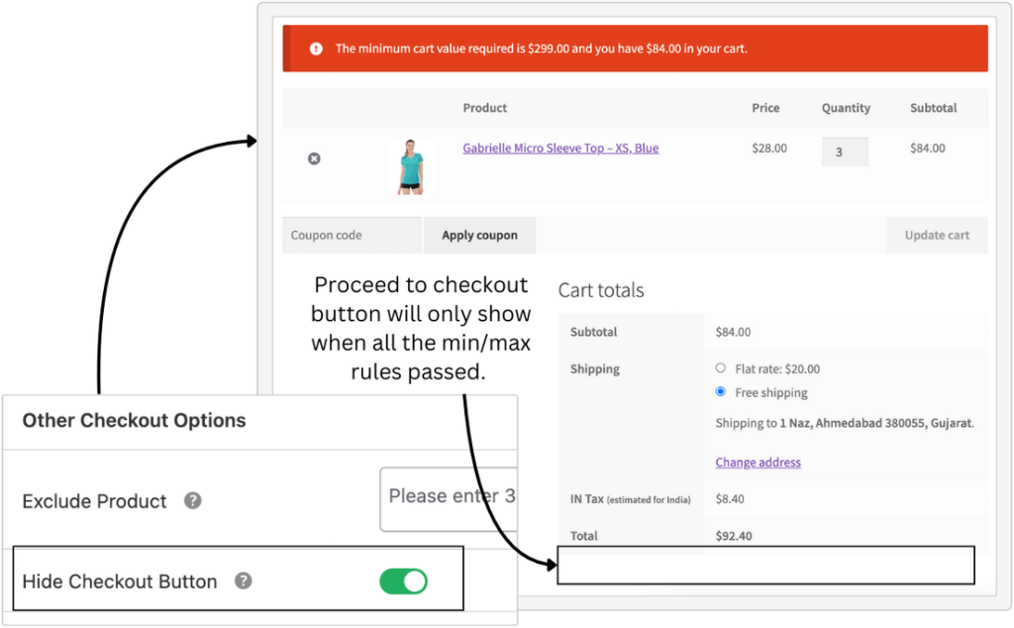Screen dimensions: 1014x628
Task: Select the Free shipping radio option
Action: [x=721, y=392]
